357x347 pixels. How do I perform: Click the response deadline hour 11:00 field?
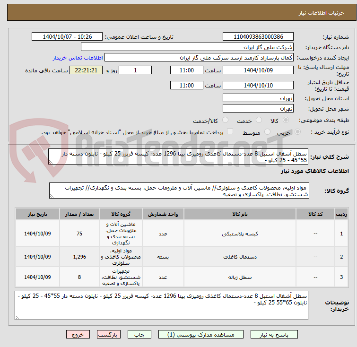(x=187, y=70)
